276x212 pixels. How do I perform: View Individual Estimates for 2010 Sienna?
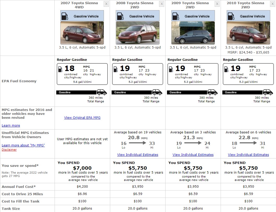pos(248,155)
